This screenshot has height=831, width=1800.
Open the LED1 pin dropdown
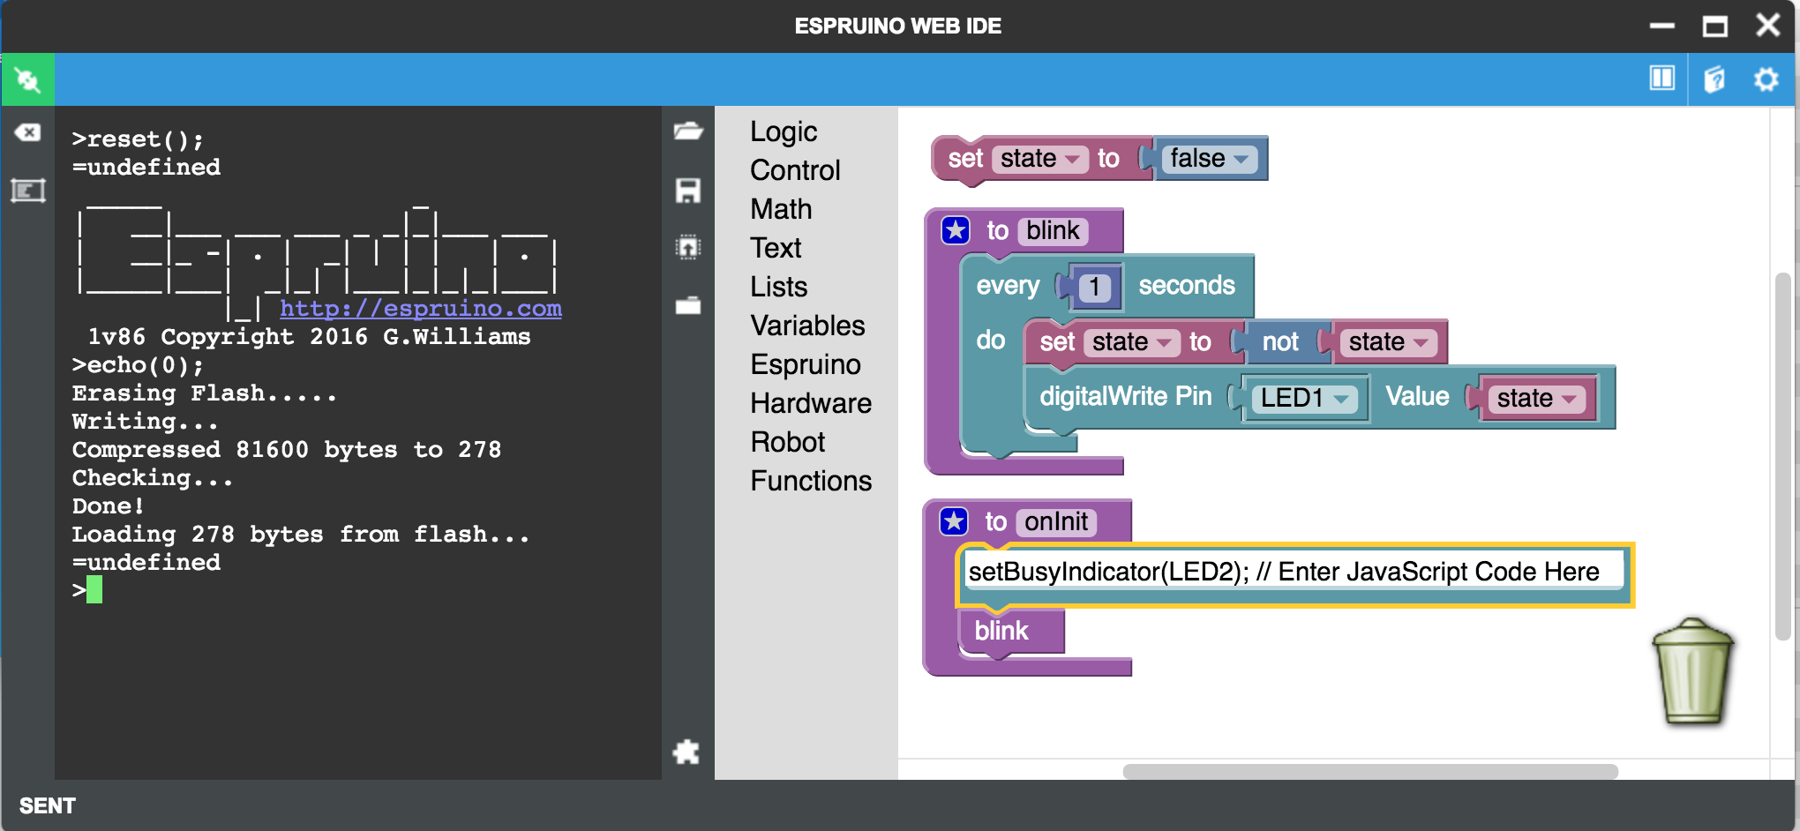click(x=1305, y=398)
